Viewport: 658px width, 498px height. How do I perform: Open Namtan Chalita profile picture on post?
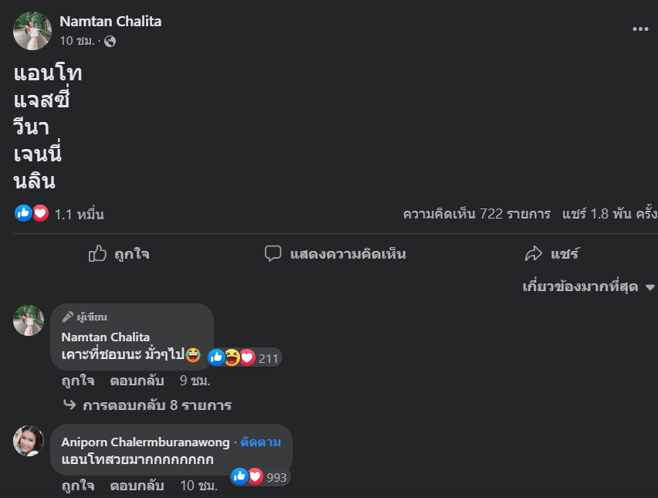32,31
